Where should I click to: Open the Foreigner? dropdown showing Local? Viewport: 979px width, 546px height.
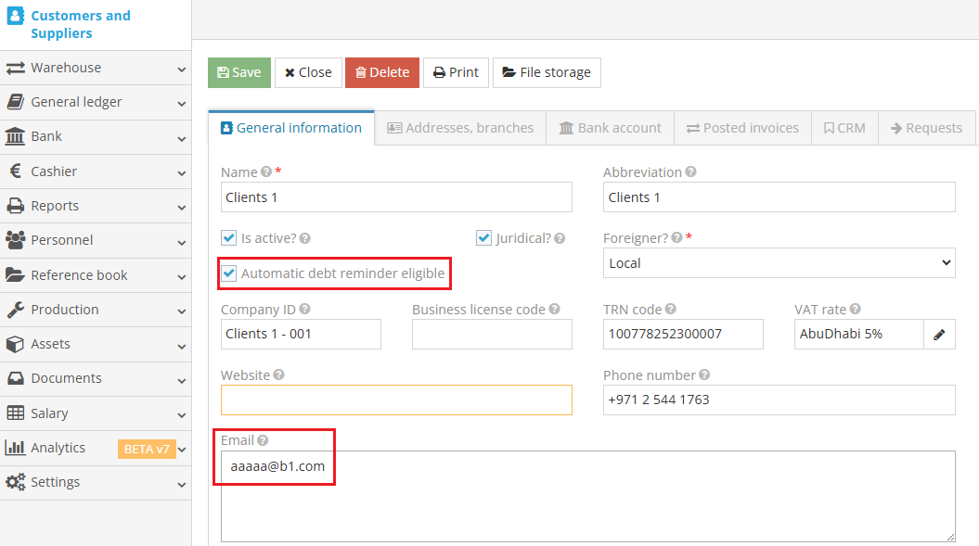779,262
